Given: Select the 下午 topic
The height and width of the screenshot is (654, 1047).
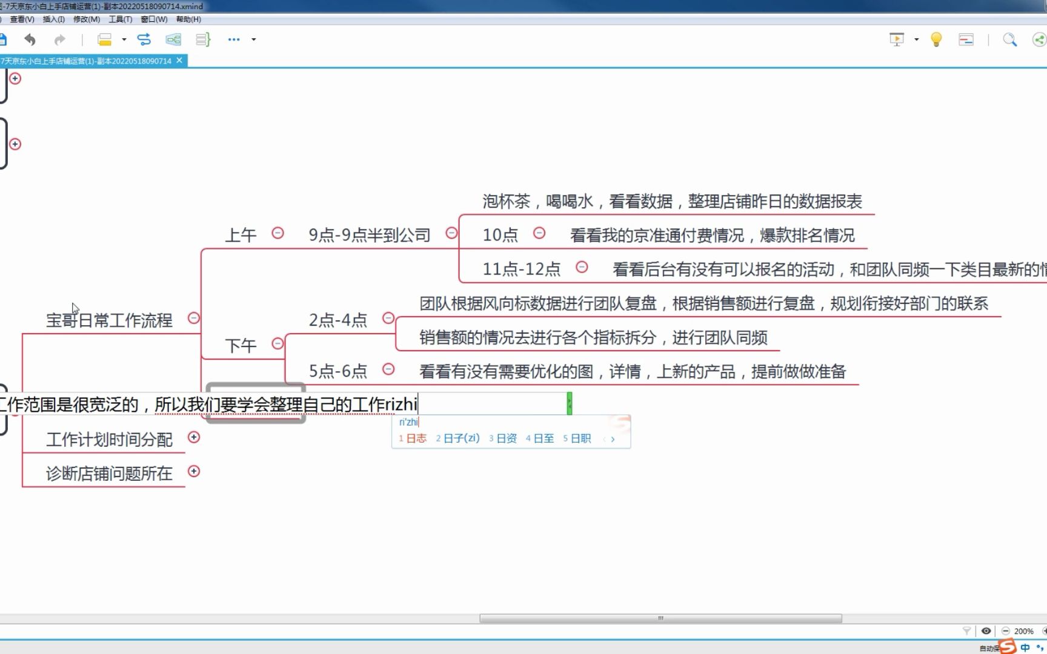Looking at the screenshot, I should click(241, 346).
